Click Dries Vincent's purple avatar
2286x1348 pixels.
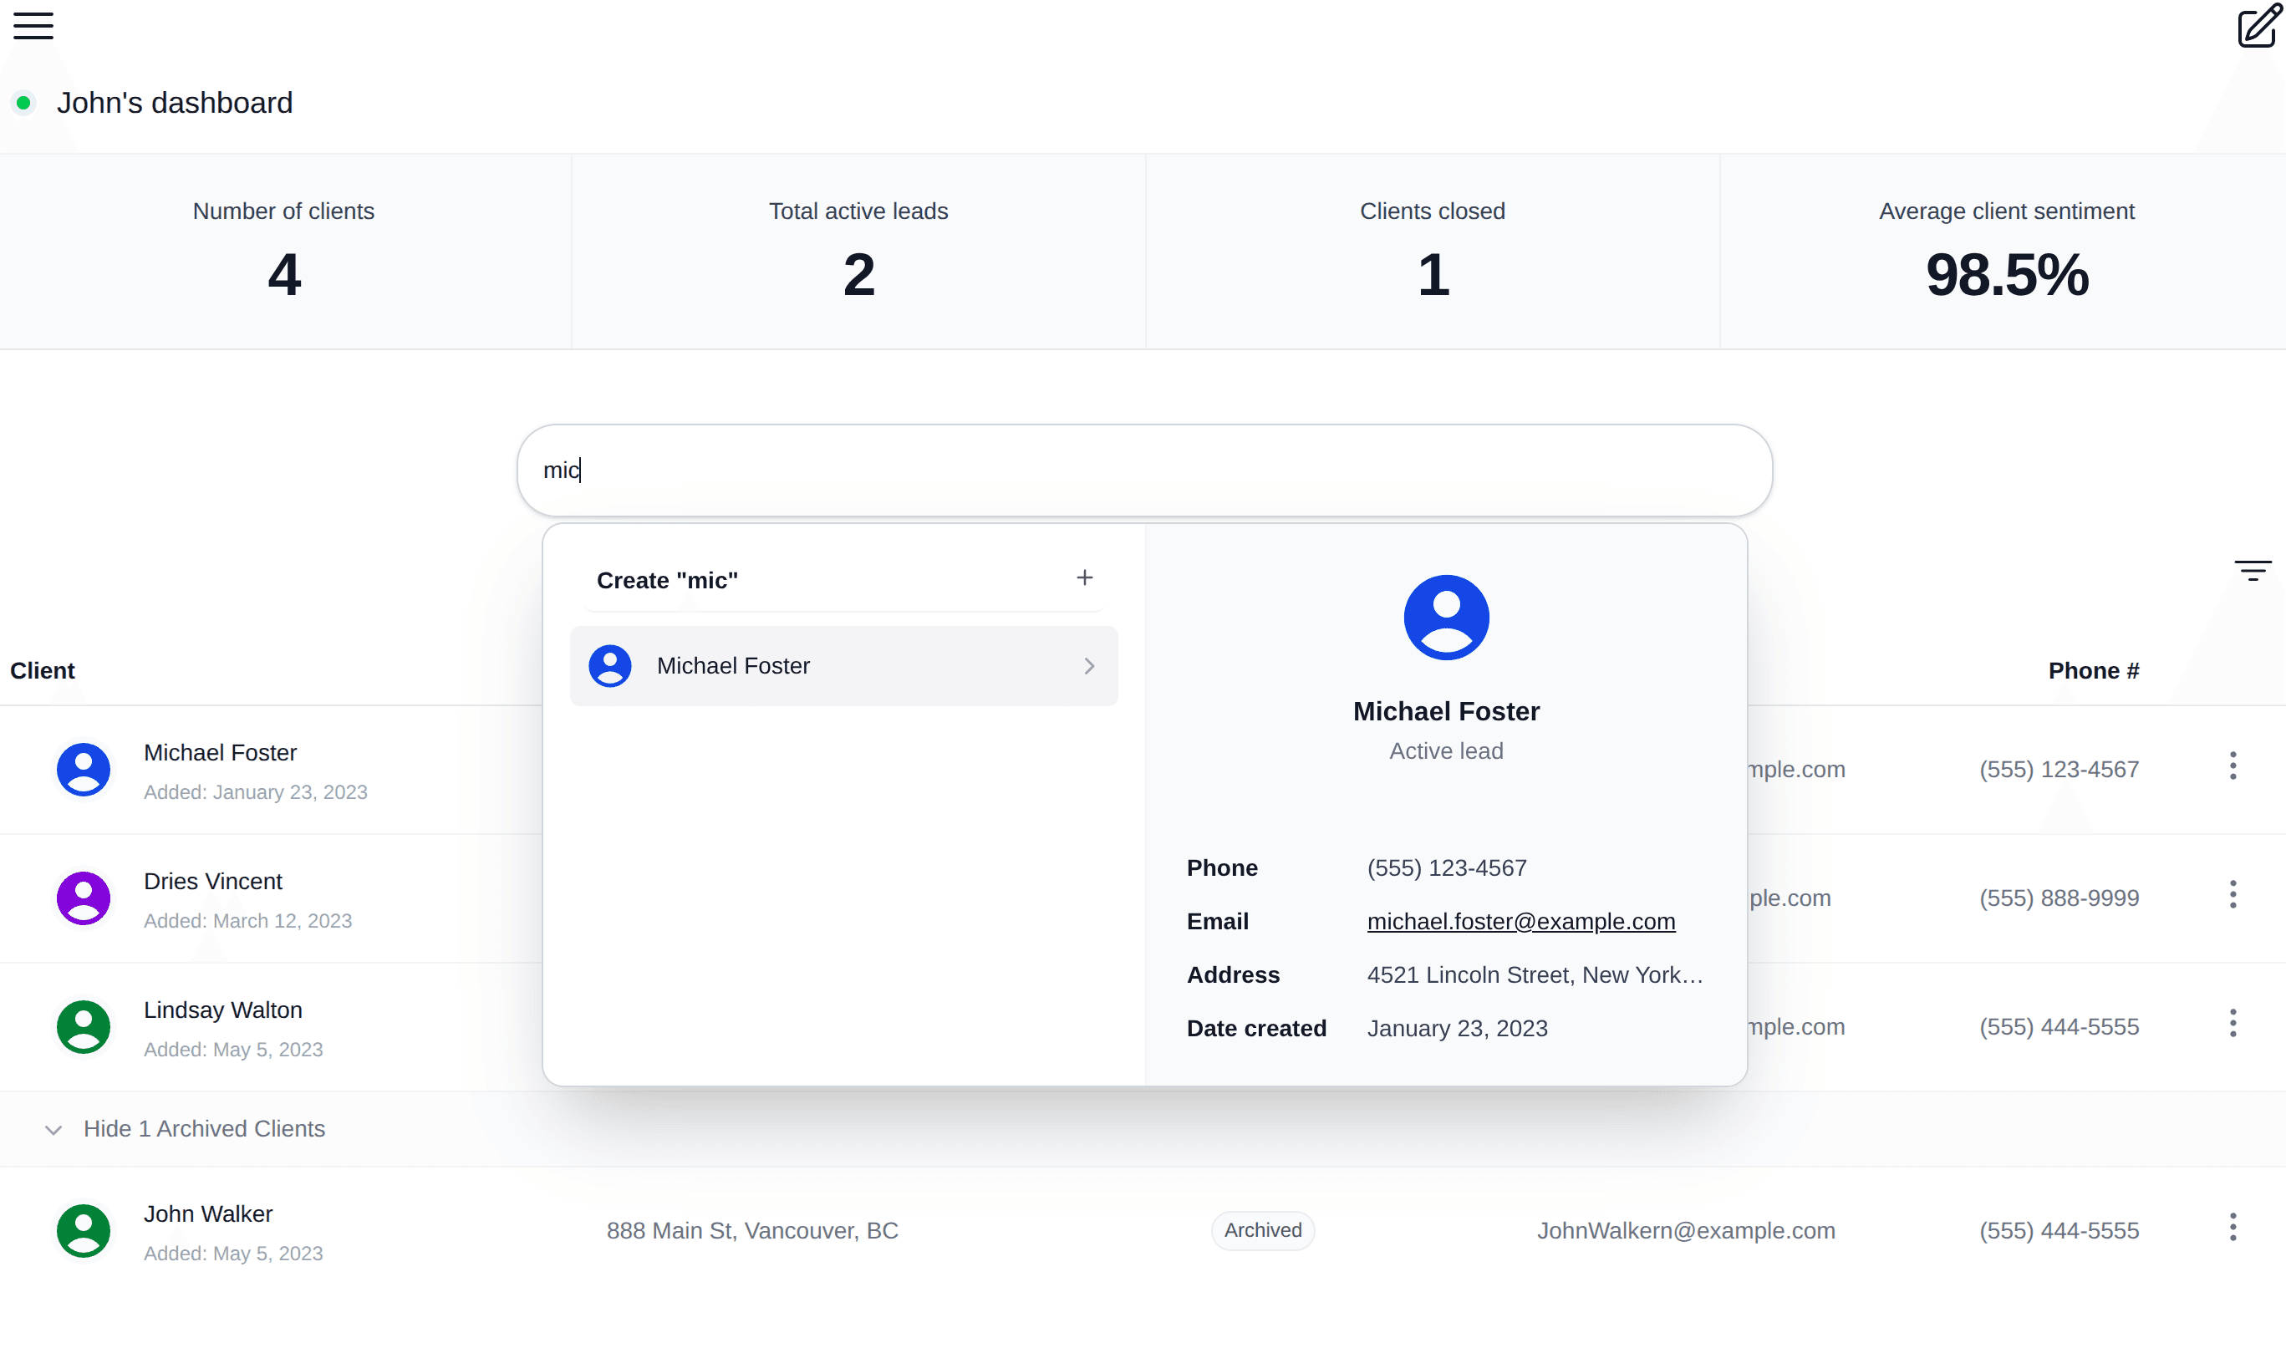tap(84, 898)
